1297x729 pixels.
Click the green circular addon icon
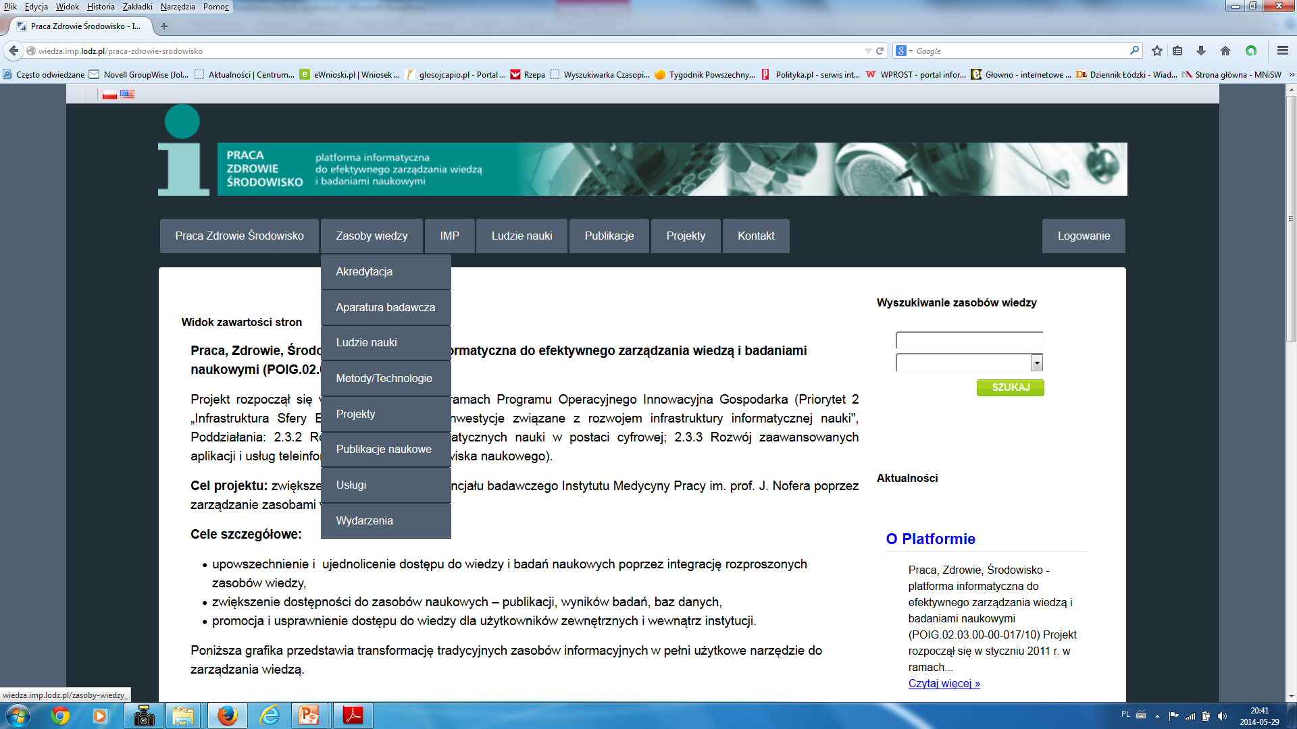point(1251,51)
